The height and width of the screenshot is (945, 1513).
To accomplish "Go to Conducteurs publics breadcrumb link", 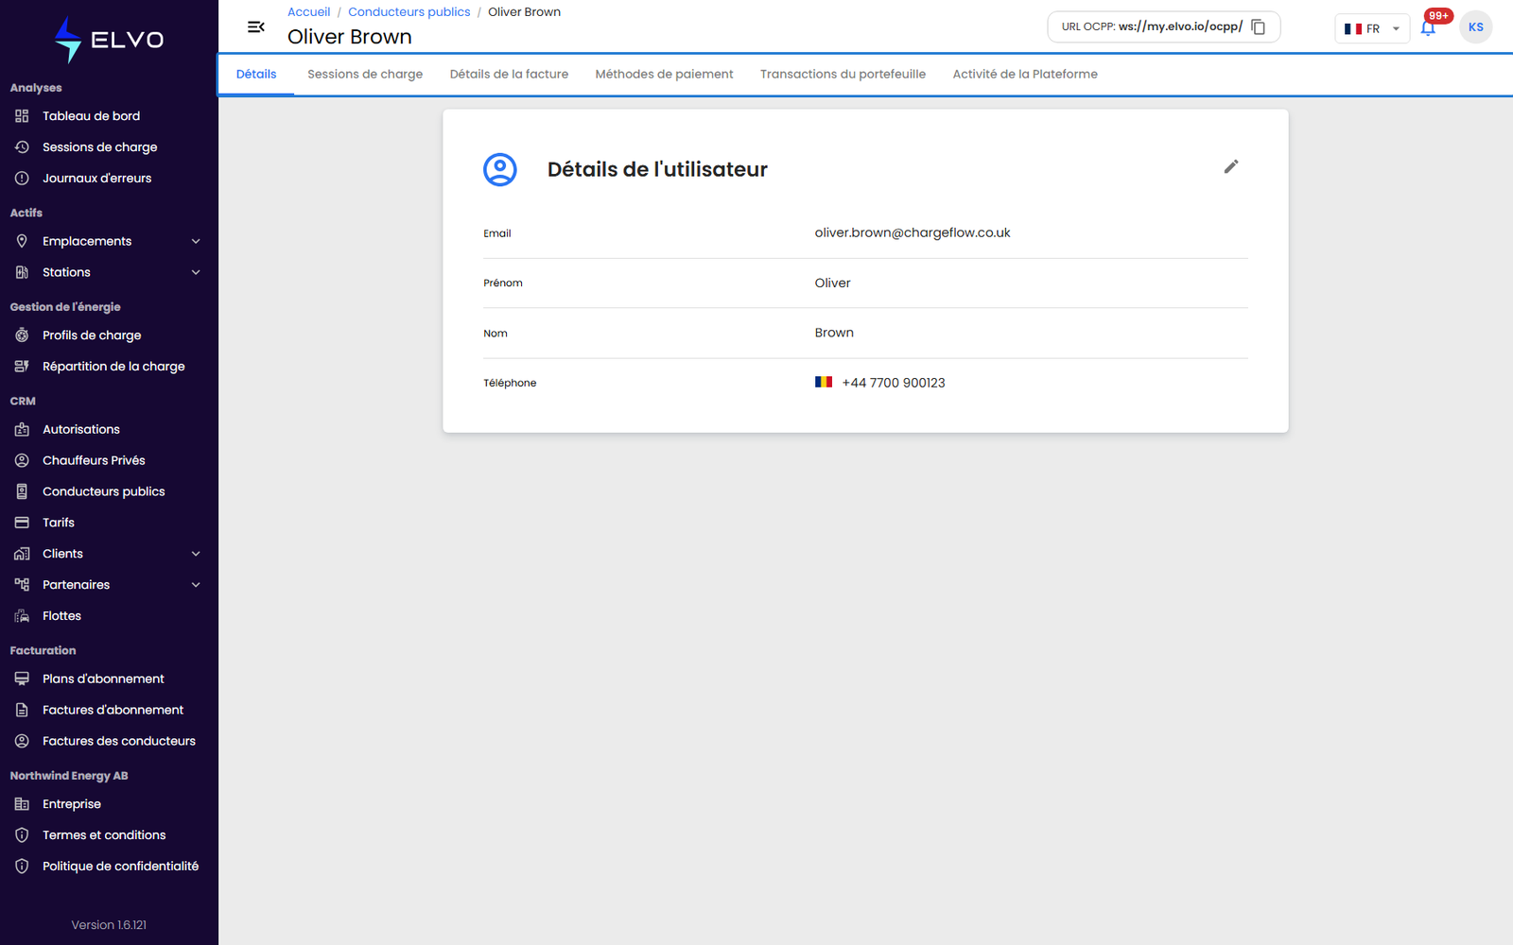I will pyautogui.click(x=409, y=12).
